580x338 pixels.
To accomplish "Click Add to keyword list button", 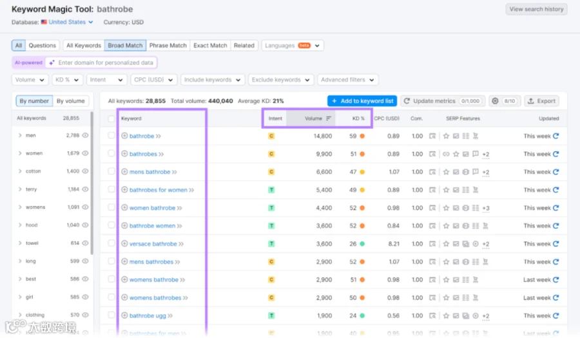I will (x=362, y=101).
